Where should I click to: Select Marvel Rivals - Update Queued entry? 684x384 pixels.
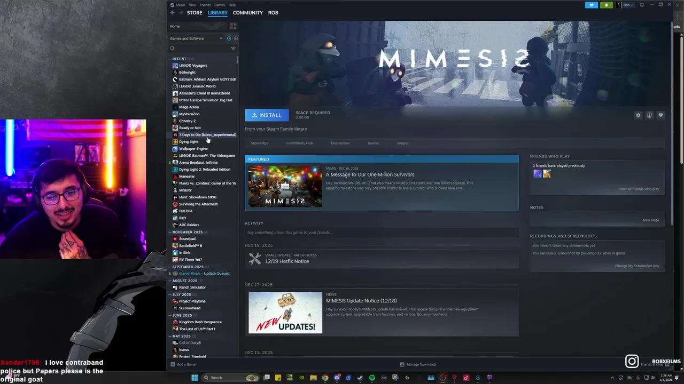coord(203,274)
